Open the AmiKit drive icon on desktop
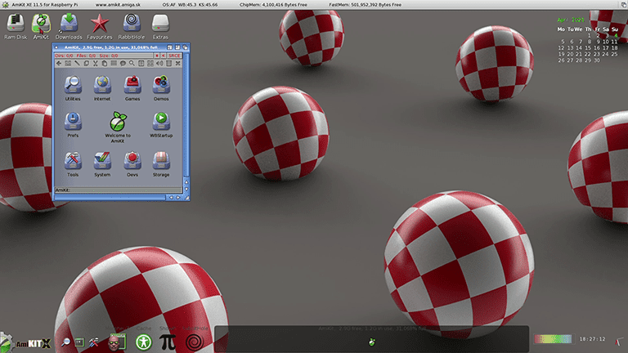 pos(41,26)
